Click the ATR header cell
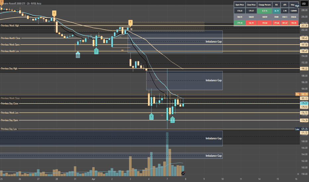309x182 pixels. click(x=284, y=5)
